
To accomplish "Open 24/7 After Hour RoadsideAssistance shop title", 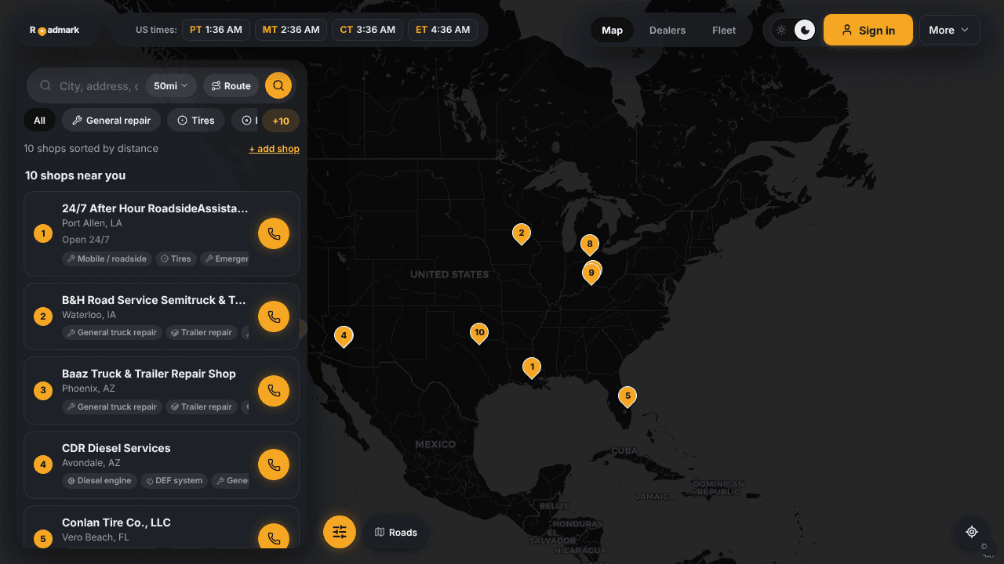I will [x=155, y=208].
